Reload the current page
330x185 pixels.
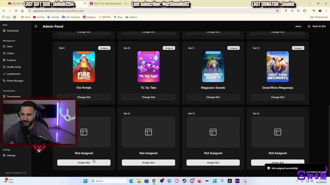tap(16, 11)
